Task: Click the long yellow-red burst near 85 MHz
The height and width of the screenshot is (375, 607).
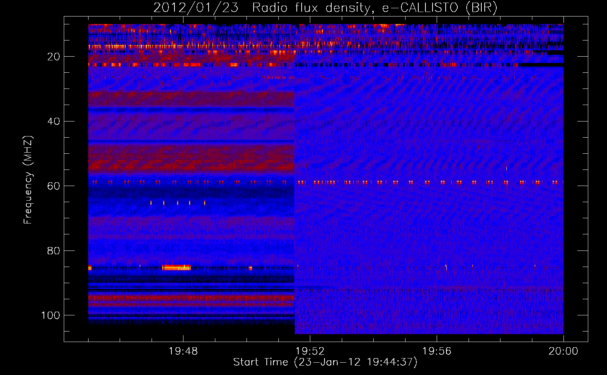Action: pos(176,267)
